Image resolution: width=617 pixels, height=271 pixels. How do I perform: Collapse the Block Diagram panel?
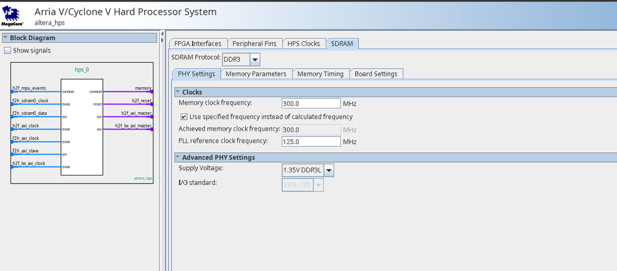(6, 38)
